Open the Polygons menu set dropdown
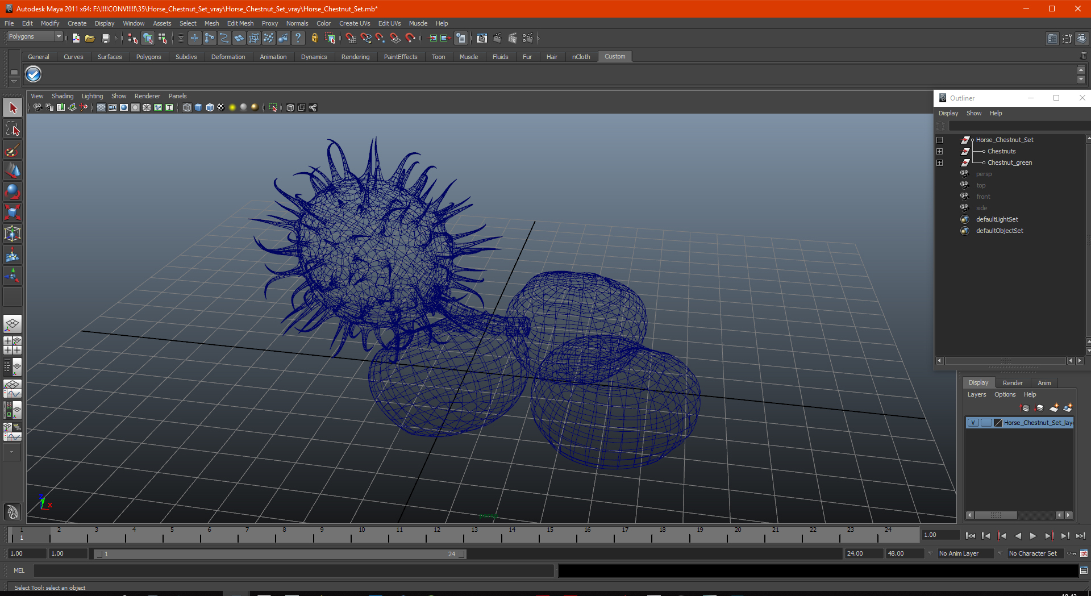This screenshot has width=1091, height=596. 35,36
